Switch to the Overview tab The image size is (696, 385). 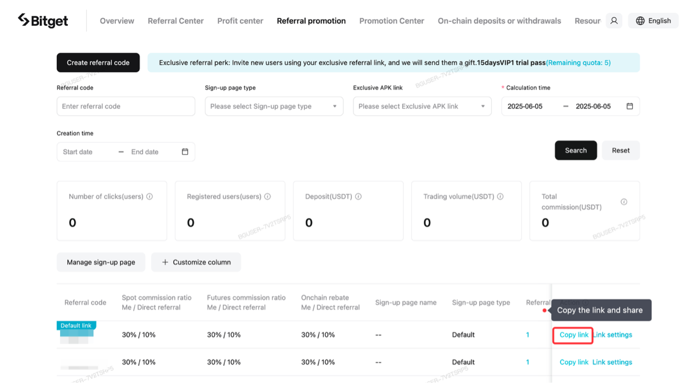(116, 21)
